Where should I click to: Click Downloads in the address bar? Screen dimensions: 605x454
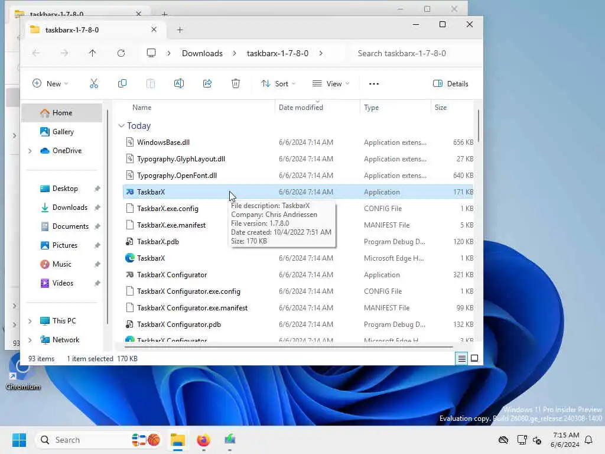pos(202,53)
